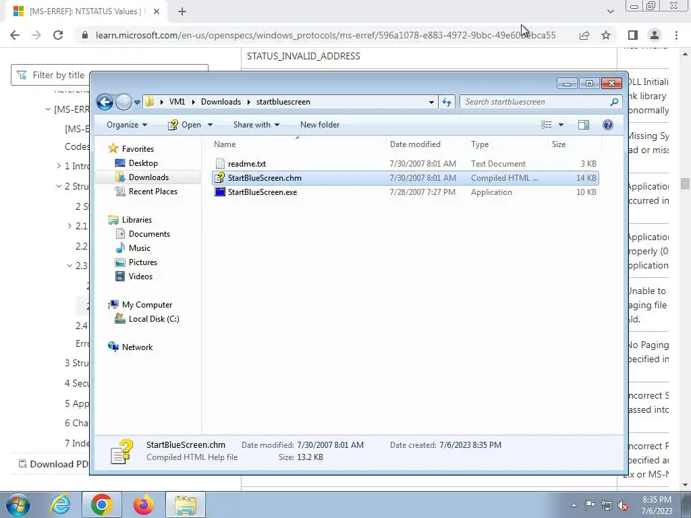Click the large CHM help file icon in details pane

121,451
